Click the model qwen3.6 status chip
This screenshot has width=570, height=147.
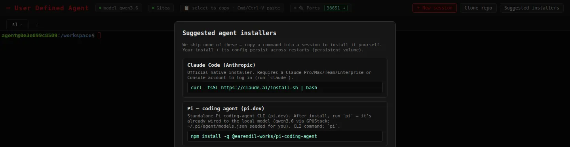point(119,8)
